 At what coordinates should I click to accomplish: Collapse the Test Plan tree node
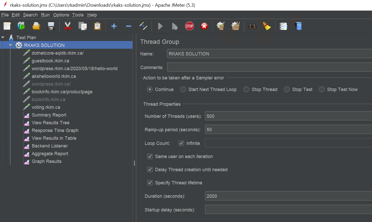[x=3, y=38]
